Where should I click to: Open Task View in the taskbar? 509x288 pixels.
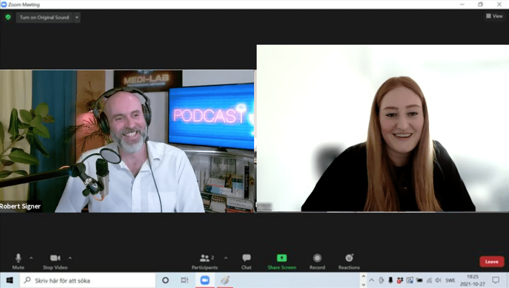tap(184, 280)
